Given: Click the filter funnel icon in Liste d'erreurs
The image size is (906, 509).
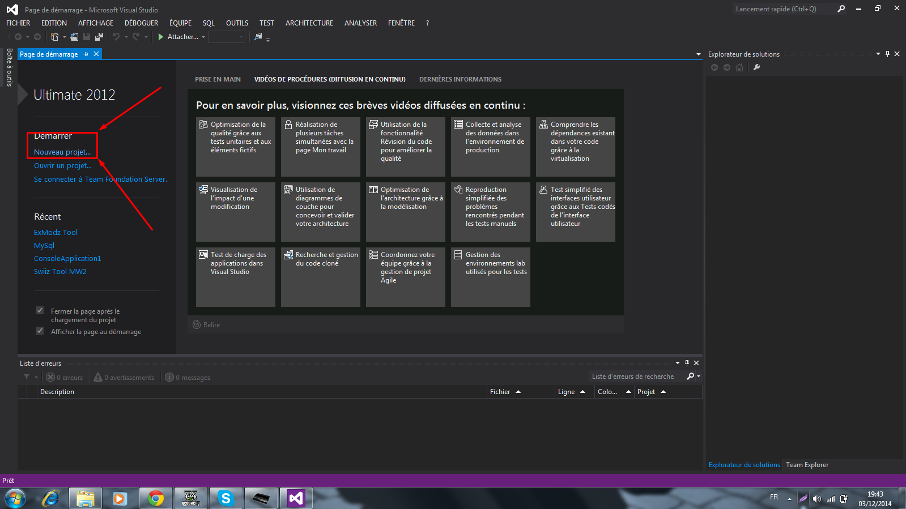Looking at the screenshot, I should click(27, 377).
